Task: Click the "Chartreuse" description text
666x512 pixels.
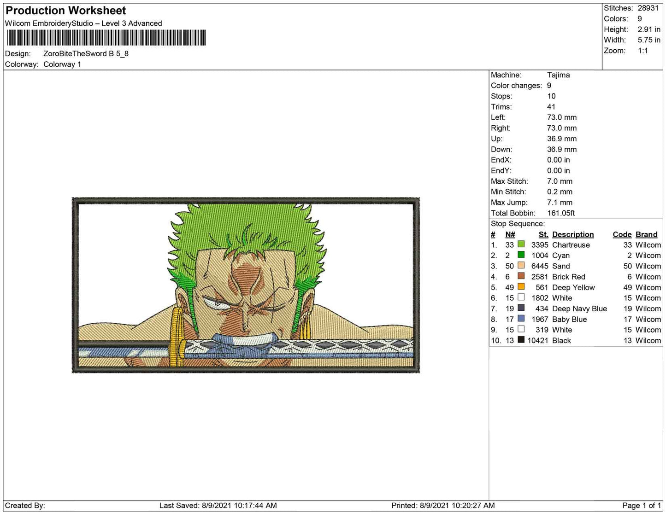Action: (571, 245)
